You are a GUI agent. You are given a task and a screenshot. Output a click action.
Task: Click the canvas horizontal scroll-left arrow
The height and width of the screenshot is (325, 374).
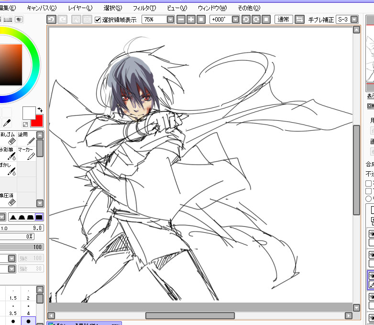click(51, 316)
